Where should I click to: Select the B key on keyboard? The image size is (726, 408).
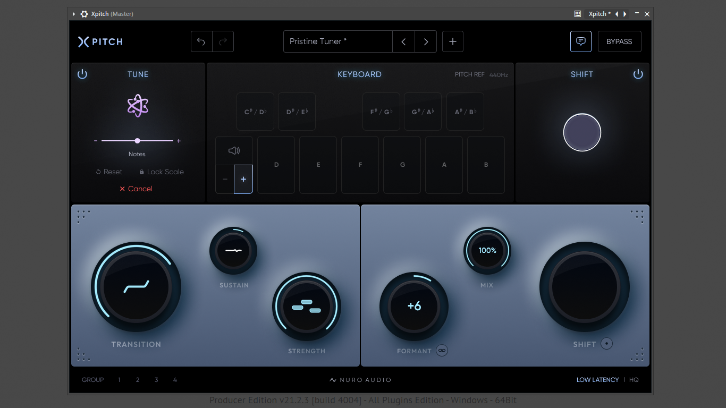(486, 165)
